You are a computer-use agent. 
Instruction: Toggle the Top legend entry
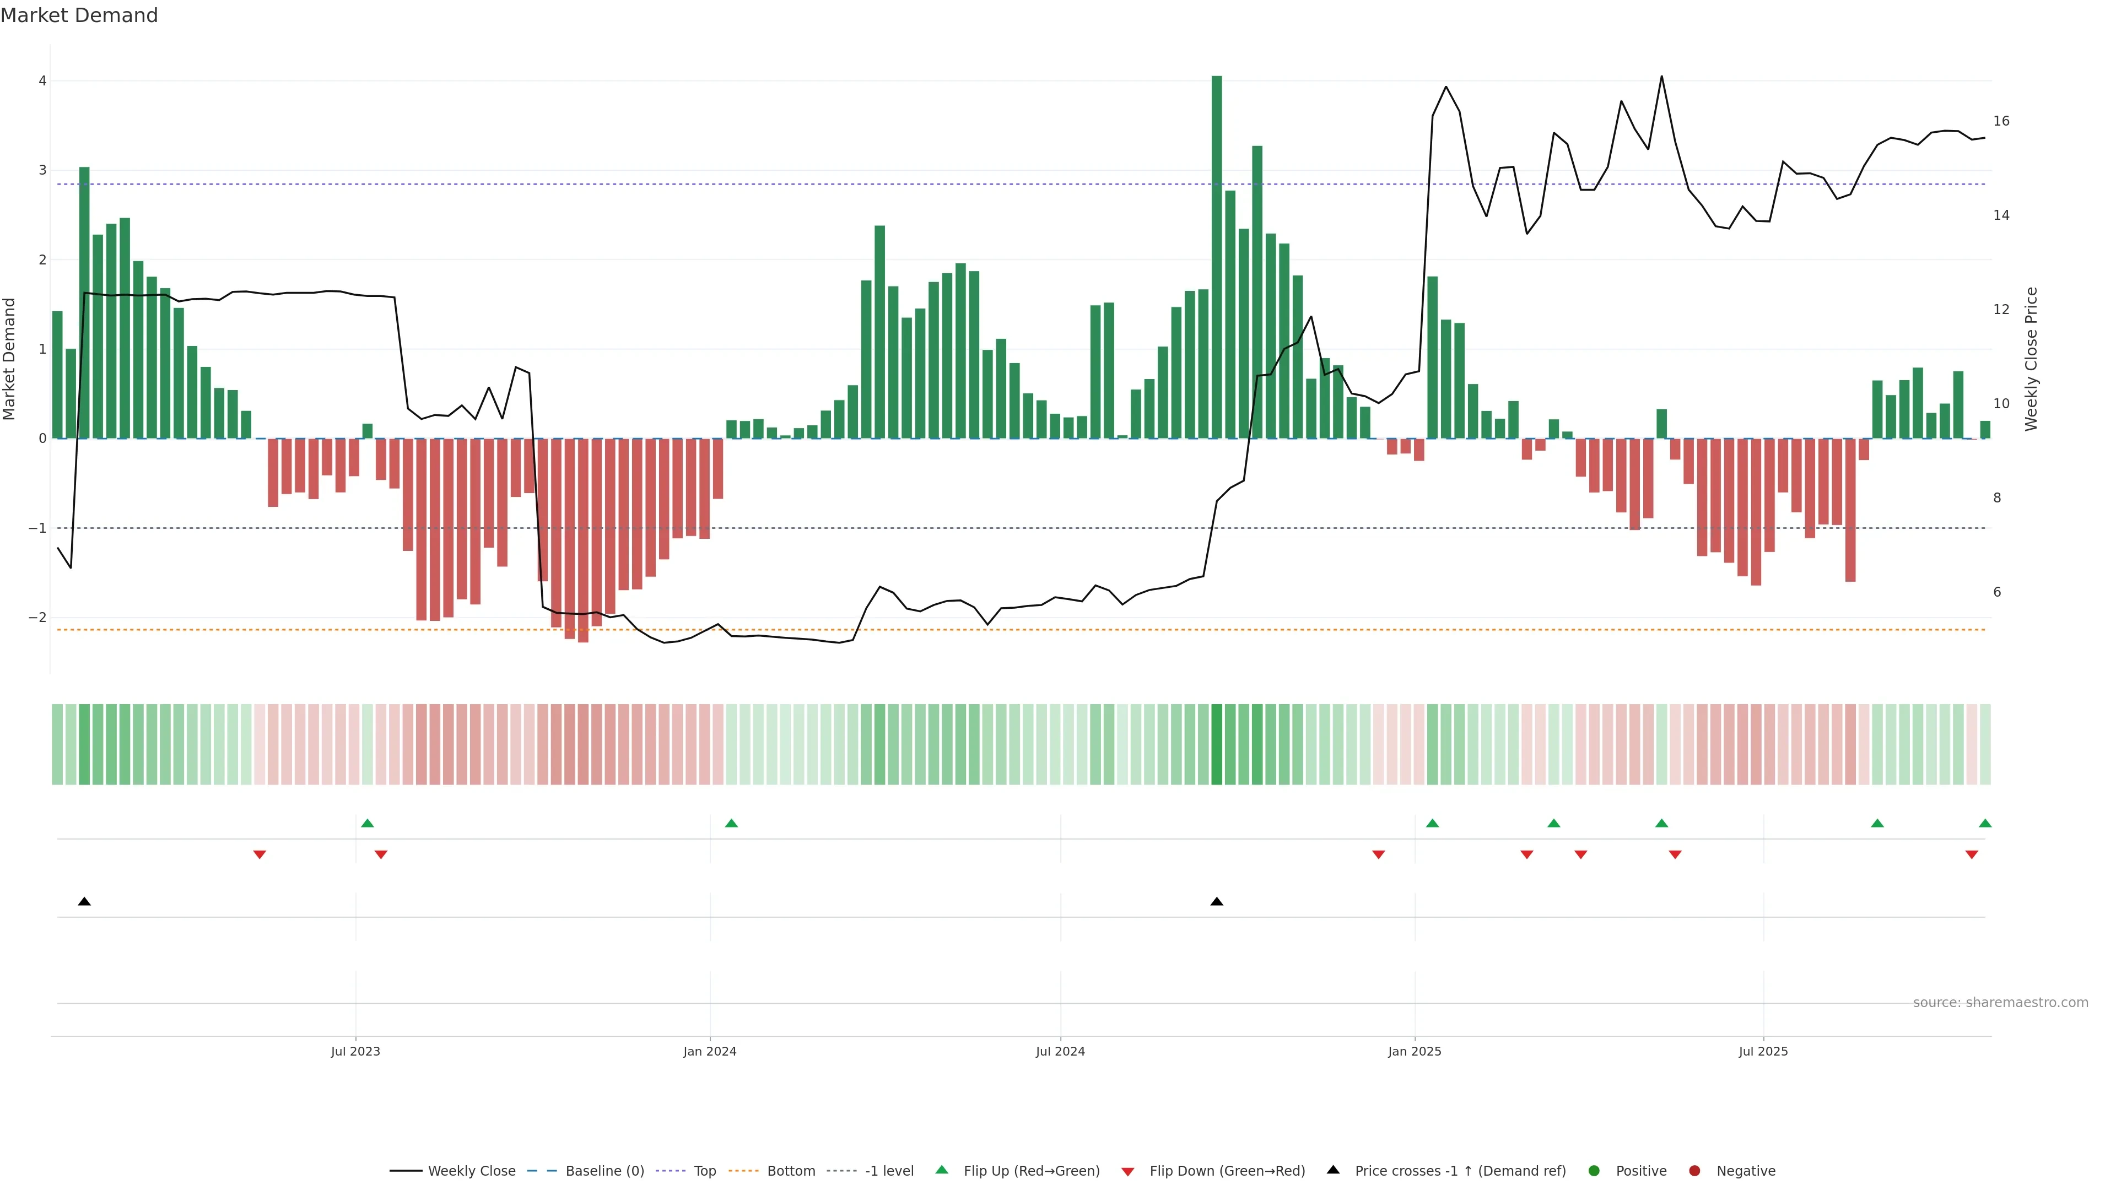[704, 1171]
